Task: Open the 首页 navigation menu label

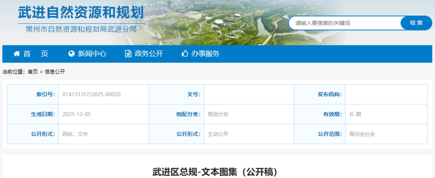Action: coord(35,54)
